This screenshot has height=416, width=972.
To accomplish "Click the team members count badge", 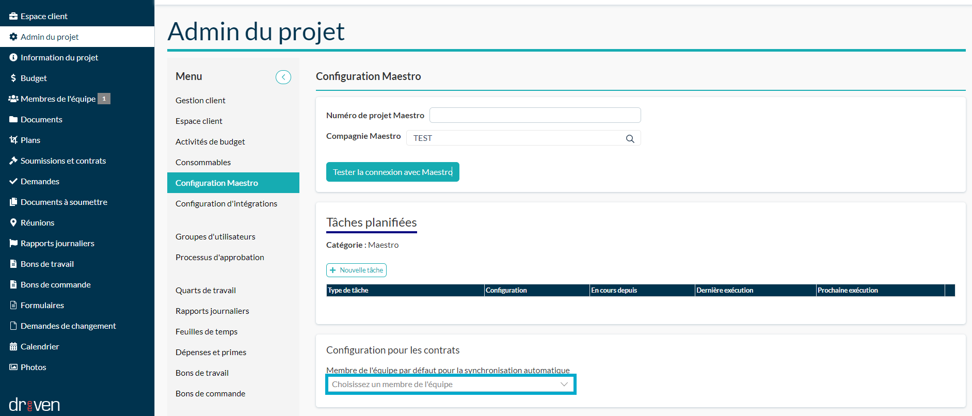I will (104, 99).
